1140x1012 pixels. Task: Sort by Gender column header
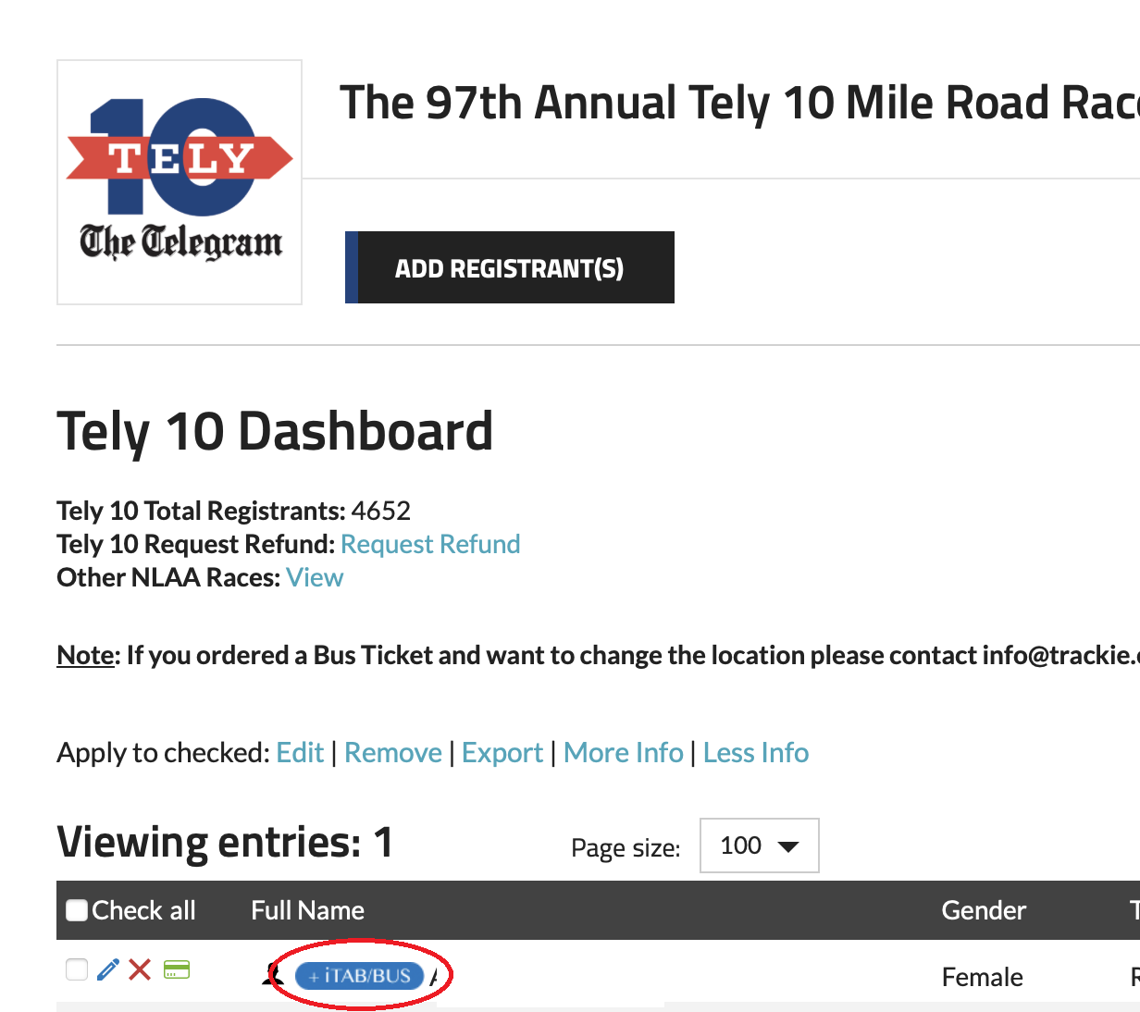(984, 910)
